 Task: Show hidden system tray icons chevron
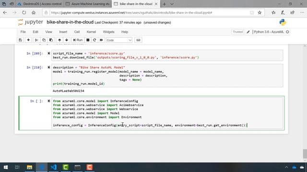coord(286,167)
